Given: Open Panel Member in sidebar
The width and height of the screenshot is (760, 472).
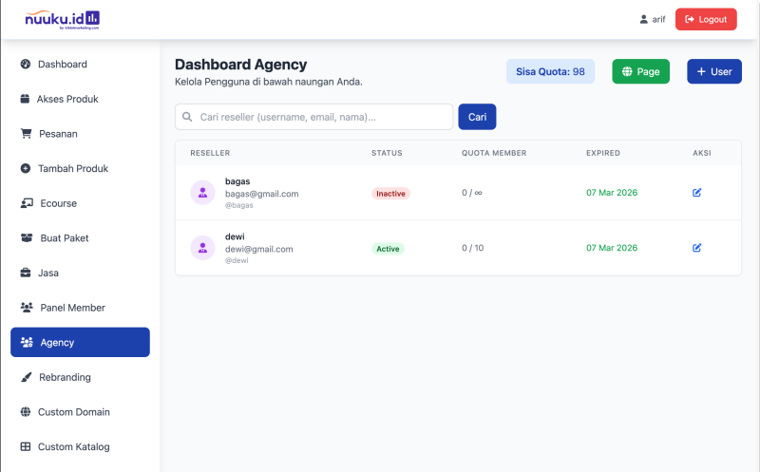Looking at the screenshot, I should pyautogui.click(x=72, y=308).
